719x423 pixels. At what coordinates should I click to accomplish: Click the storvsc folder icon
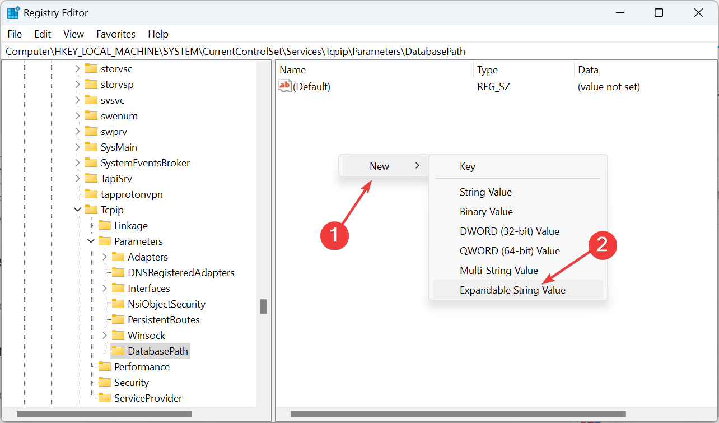[91, 69]
